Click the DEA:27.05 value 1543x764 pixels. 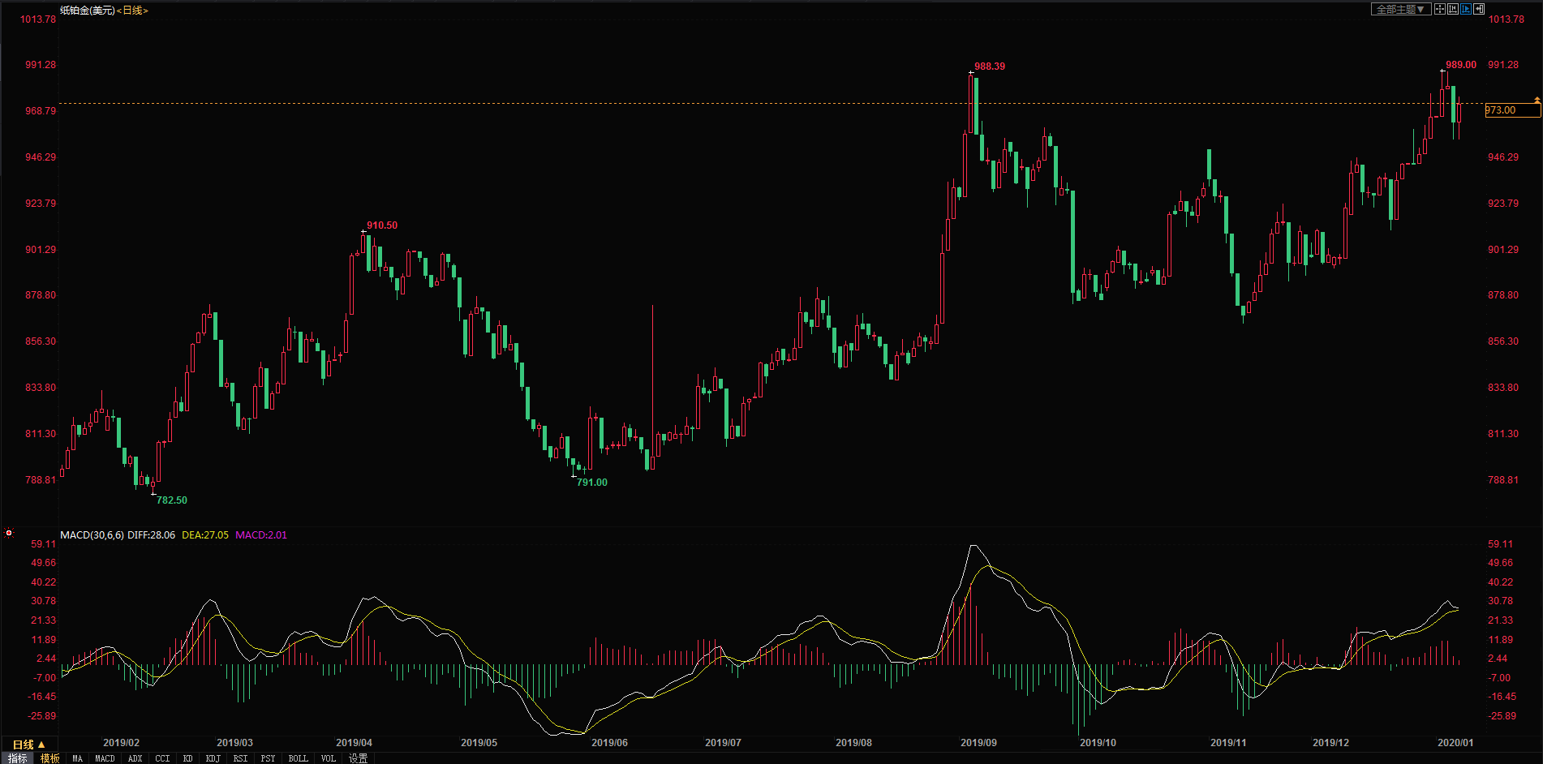(x=205, y=534)
